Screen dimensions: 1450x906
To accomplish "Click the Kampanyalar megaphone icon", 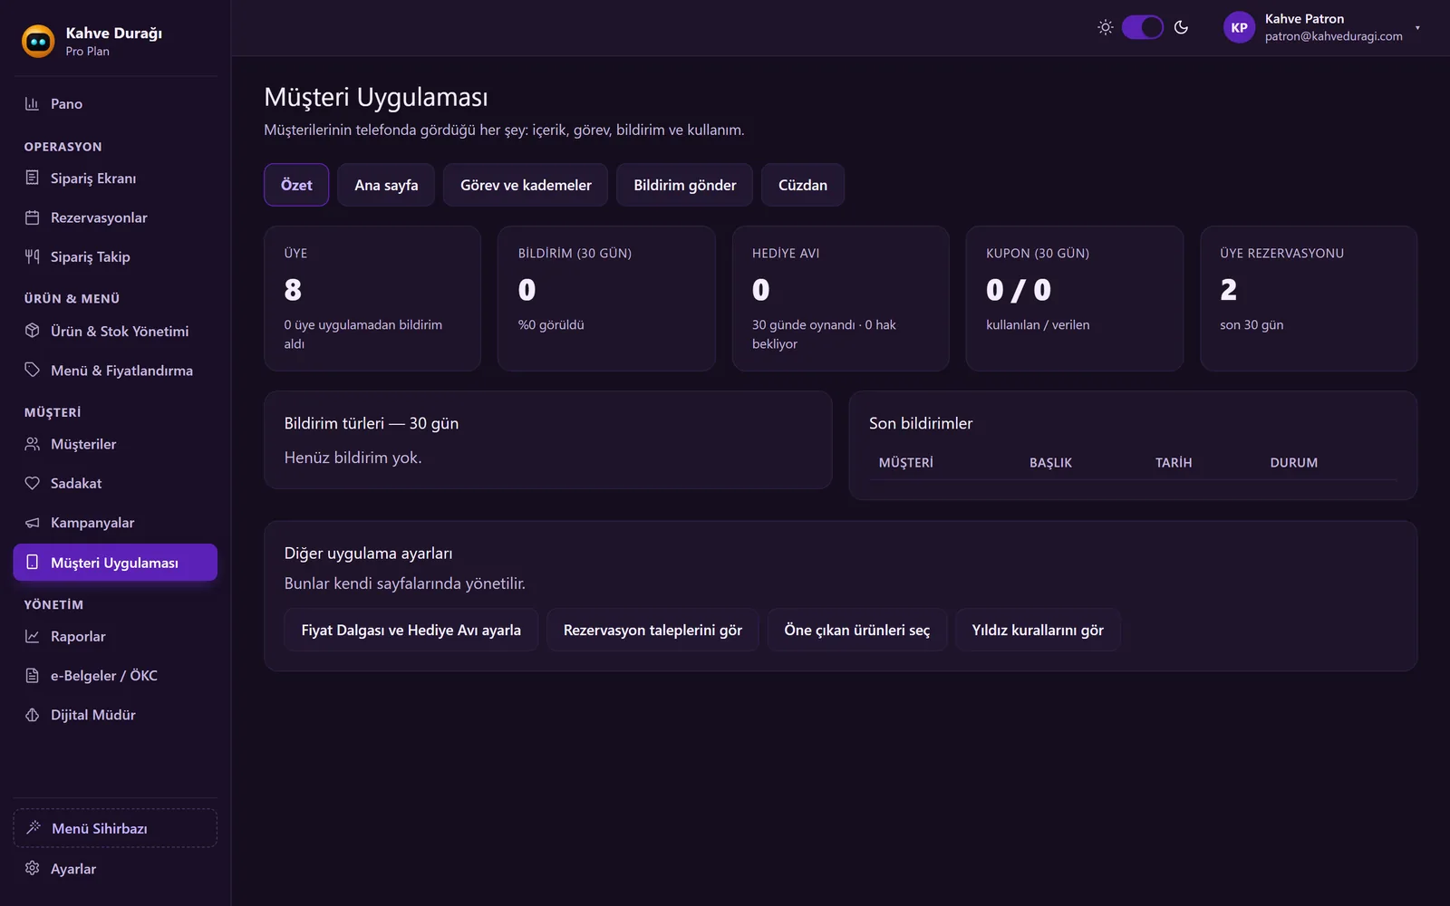I will coord(32,523).
